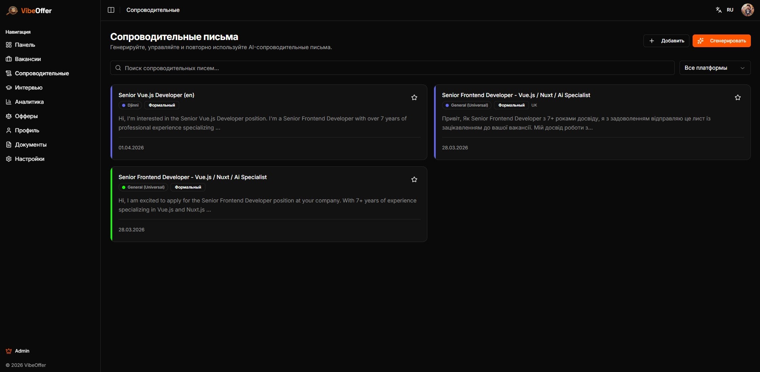Open Настройки in the sidebar
The image size is (760, 372).
click(x=30, y=159)
